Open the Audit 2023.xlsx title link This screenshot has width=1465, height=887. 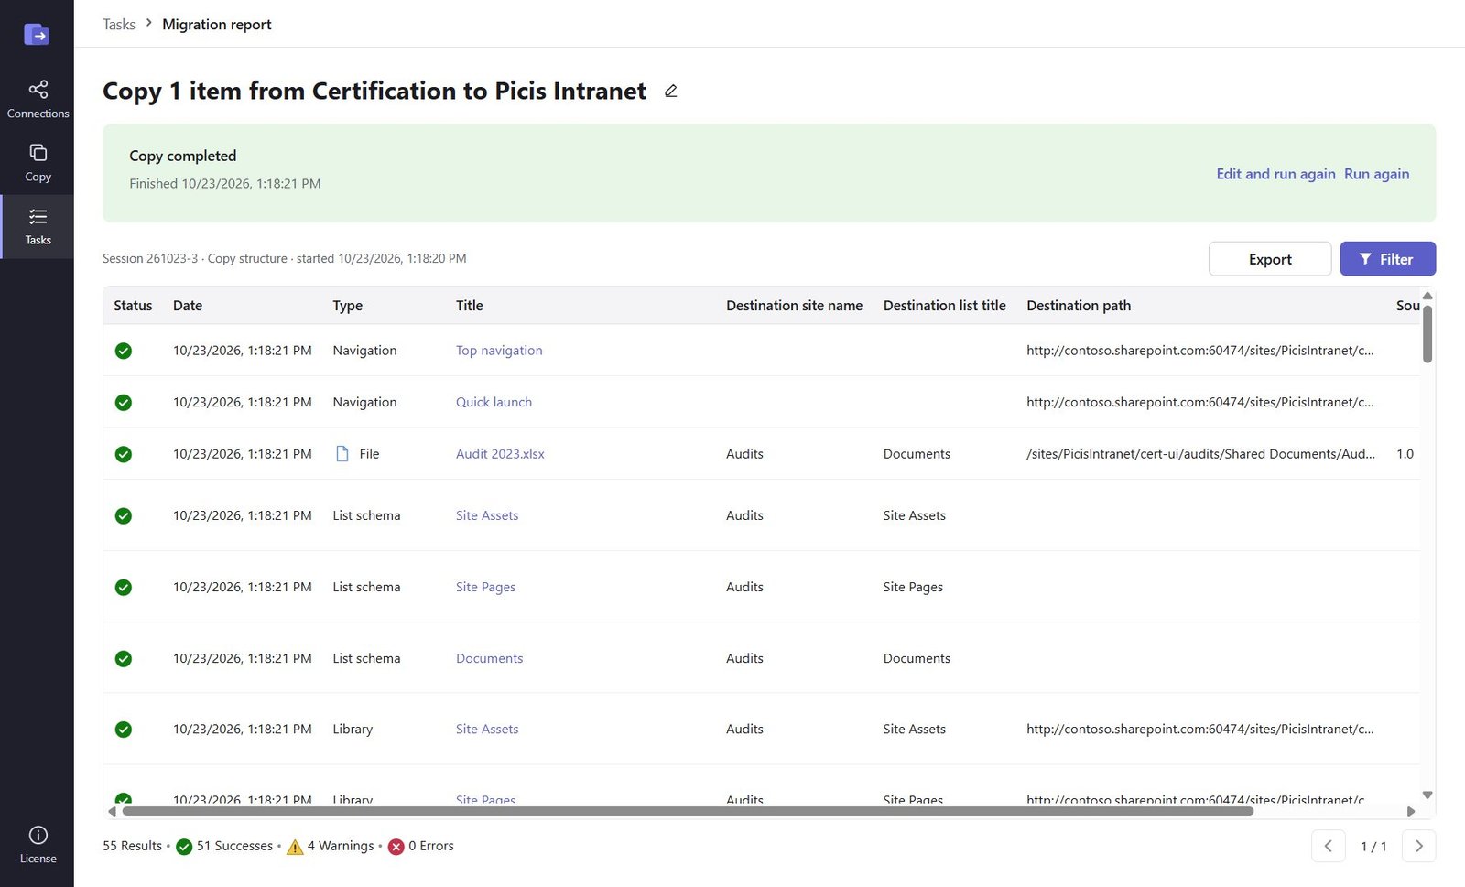click(500, 454)
